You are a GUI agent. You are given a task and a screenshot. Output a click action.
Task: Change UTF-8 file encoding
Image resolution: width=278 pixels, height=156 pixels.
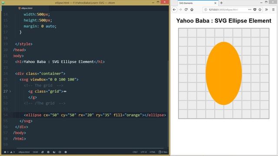144,152
